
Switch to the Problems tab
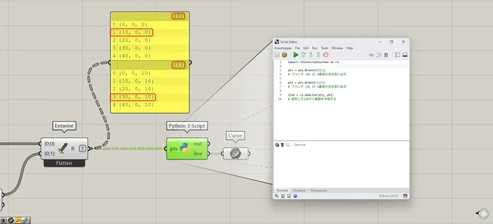click(x=299, y=190)
